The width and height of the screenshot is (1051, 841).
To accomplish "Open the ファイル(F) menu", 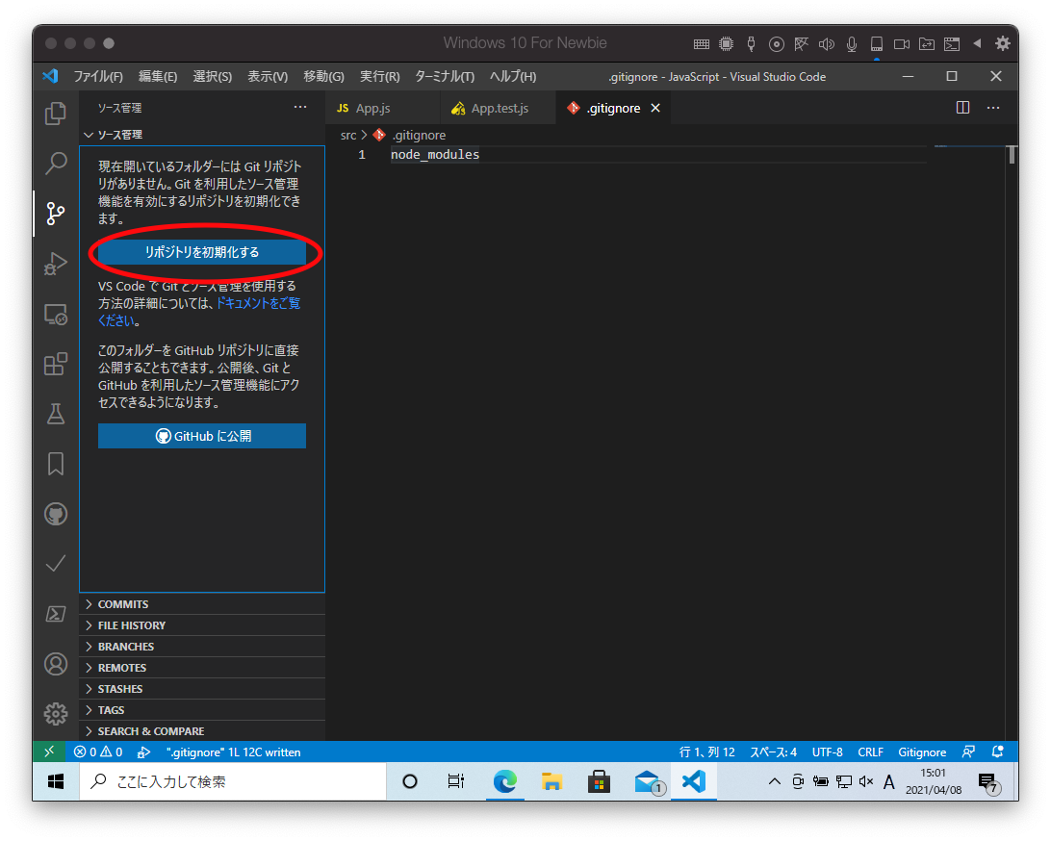I will 98,76.
